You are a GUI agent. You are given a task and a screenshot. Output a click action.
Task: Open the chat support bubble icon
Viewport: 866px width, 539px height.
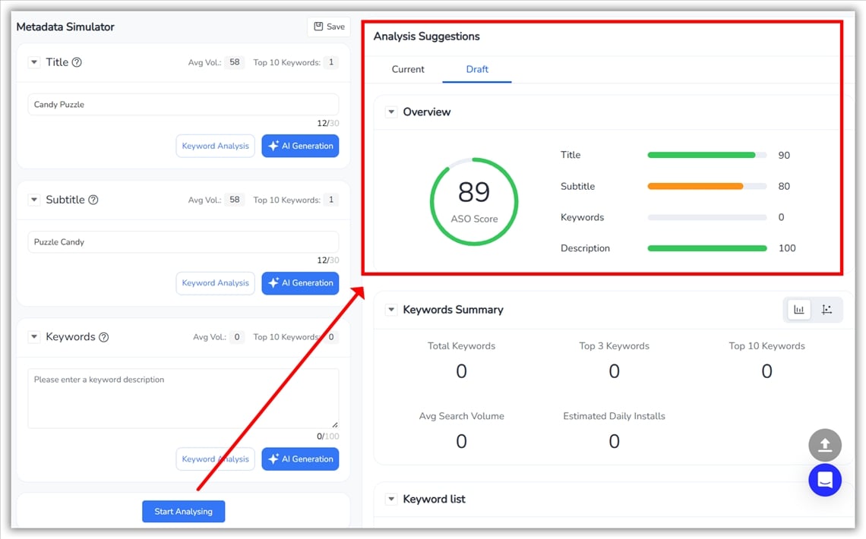tap(825, 480)
